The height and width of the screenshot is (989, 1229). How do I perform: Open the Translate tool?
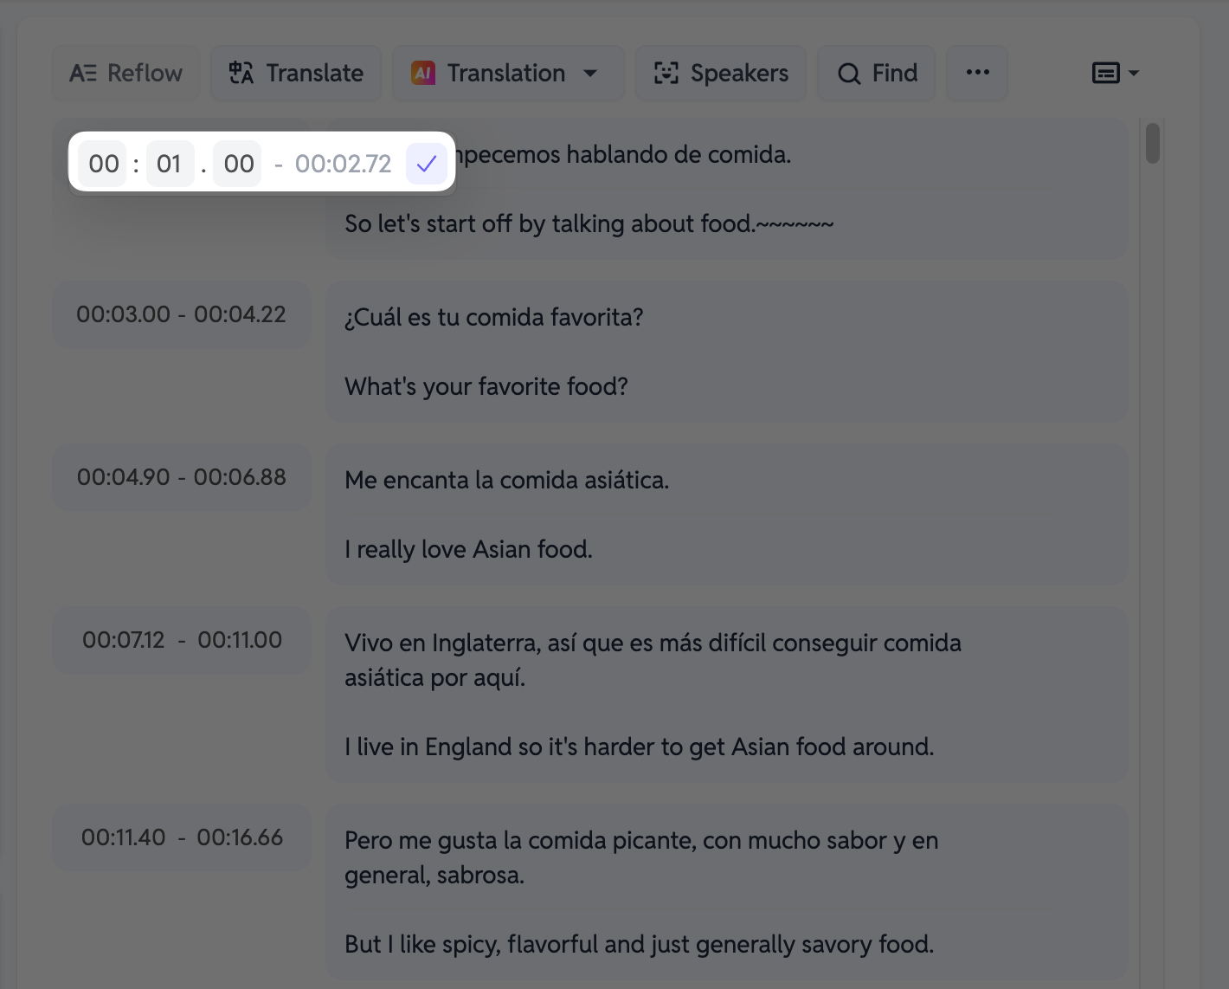tap(296, 74)
